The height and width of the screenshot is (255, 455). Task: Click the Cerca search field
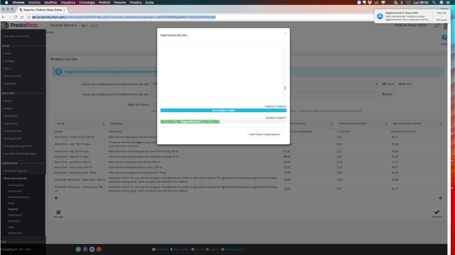click(x=112, y=25)
